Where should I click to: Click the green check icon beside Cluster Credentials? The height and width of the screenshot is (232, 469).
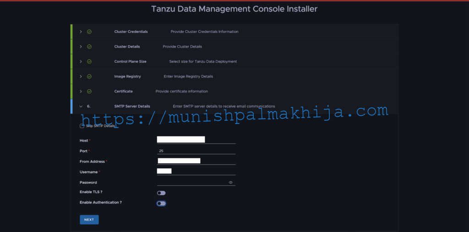pyautogui.click(x=89, y=32)
